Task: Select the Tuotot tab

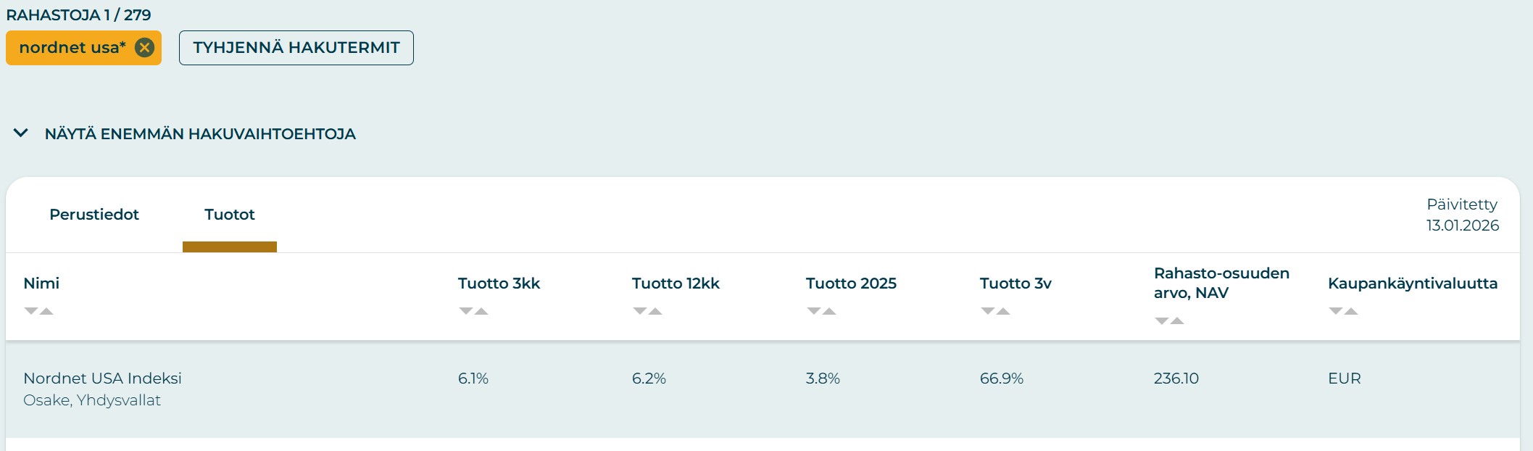Action: (x=230, y=215)
